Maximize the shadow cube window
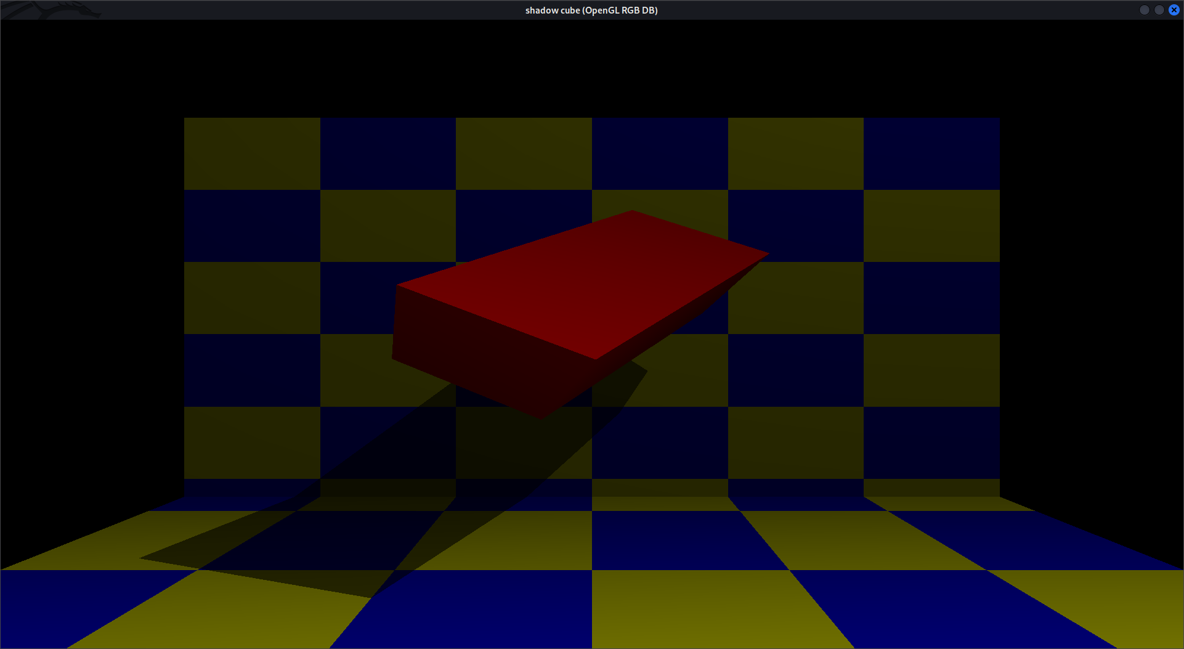This screenshot has height=649, width=1184. pos(1159,10)
